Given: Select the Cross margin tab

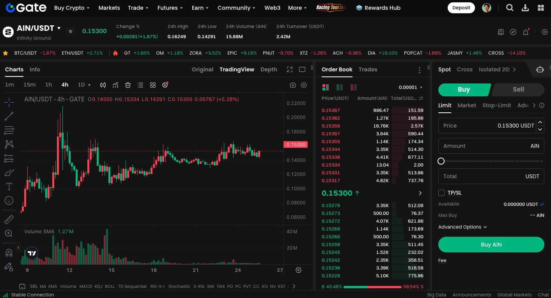Looking at the screenshot, I should (x=464, y=69).
